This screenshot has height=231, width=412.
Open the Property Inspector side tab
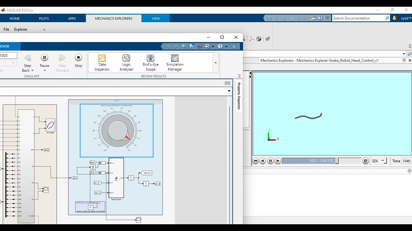tap(239, 96)
